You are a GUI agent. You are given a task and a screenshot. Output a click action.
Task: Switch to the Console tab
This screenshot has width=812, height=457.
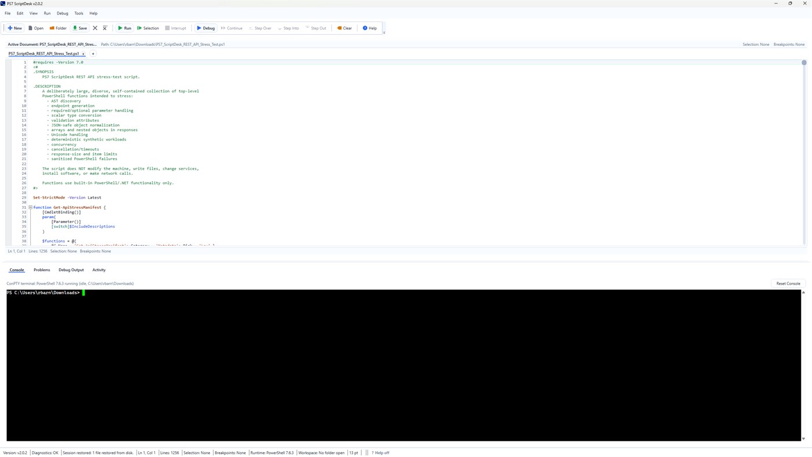(17, 270)
